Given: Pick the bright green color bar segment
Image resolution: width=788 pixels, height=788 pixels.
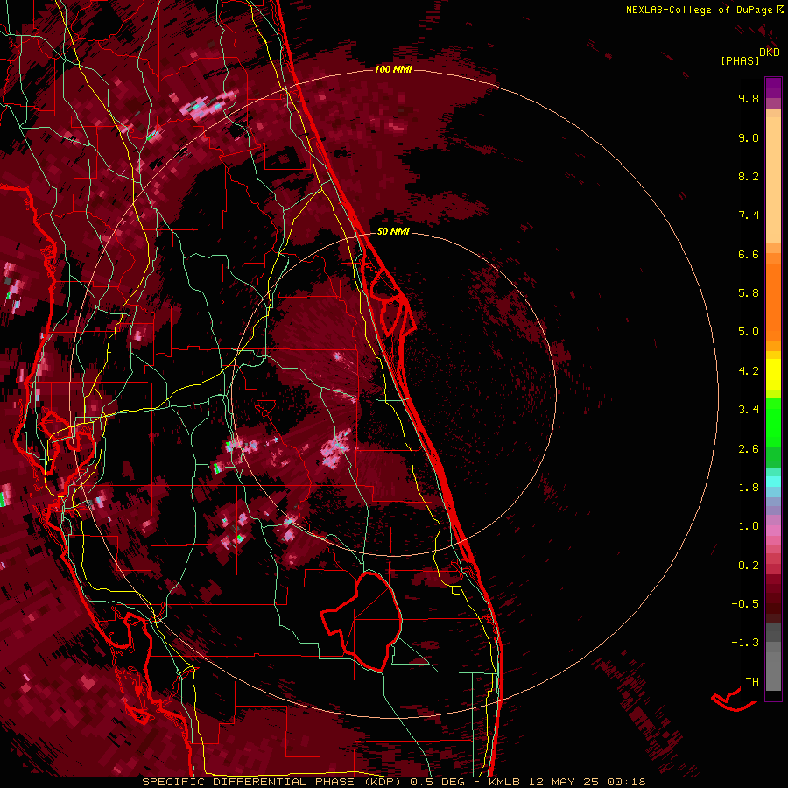Looking at the screenshot, I should (773, 422).
